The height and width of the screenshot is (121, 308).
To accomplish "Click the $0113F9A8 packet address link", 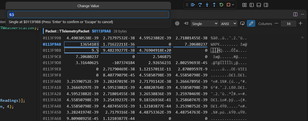I will click(101, 31).
